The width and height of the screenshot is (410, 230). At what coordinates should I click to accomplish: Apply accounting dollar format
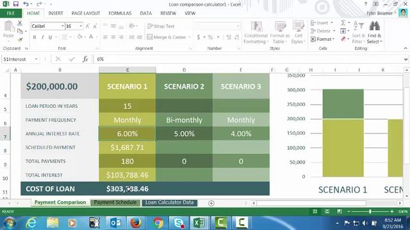pyautogui.click(x=199, y=37)
